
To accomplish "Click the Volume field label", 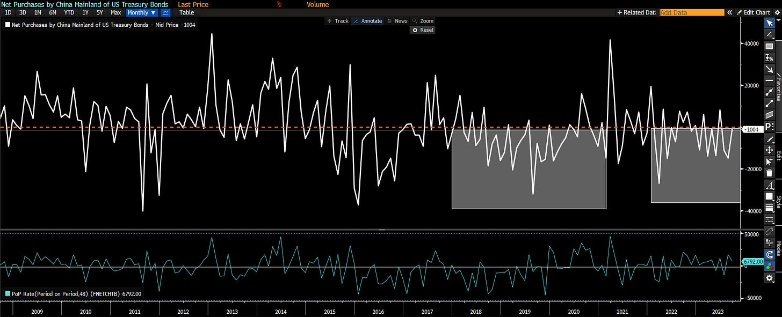I will 317,4.
